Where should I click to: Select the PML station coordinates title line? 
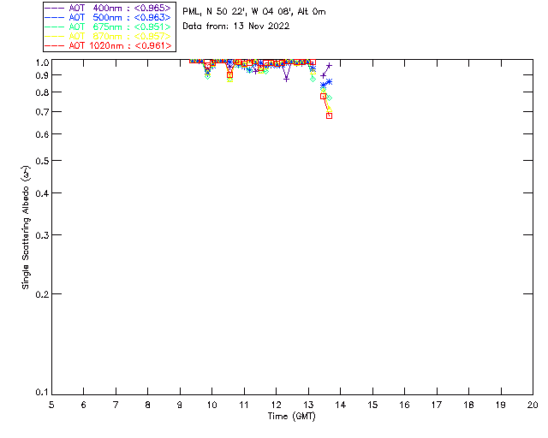[254, 12]
